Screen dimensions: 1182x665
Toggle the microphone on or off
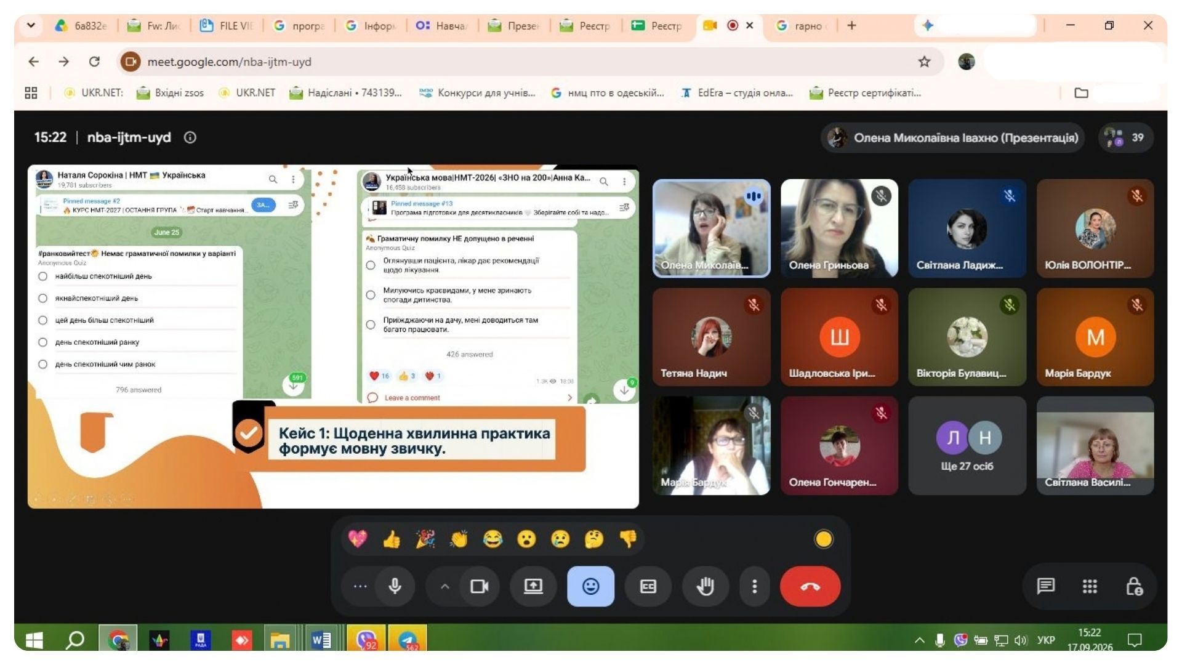point(395,586)
